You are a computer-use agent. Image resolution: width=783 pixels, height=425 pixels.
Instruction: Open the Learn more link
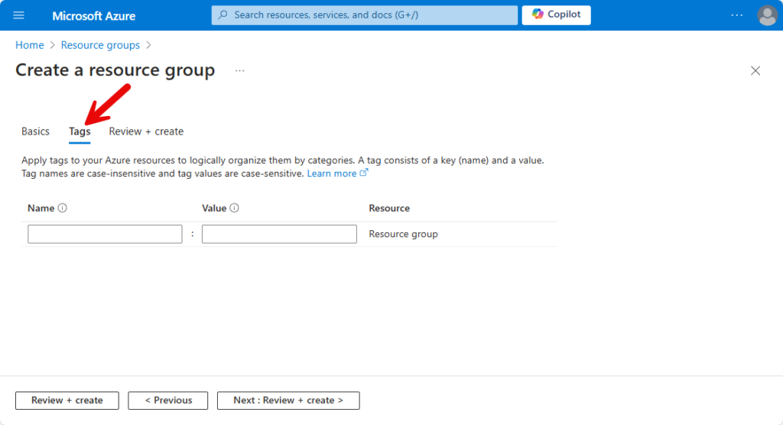click(x=332, y=174)
